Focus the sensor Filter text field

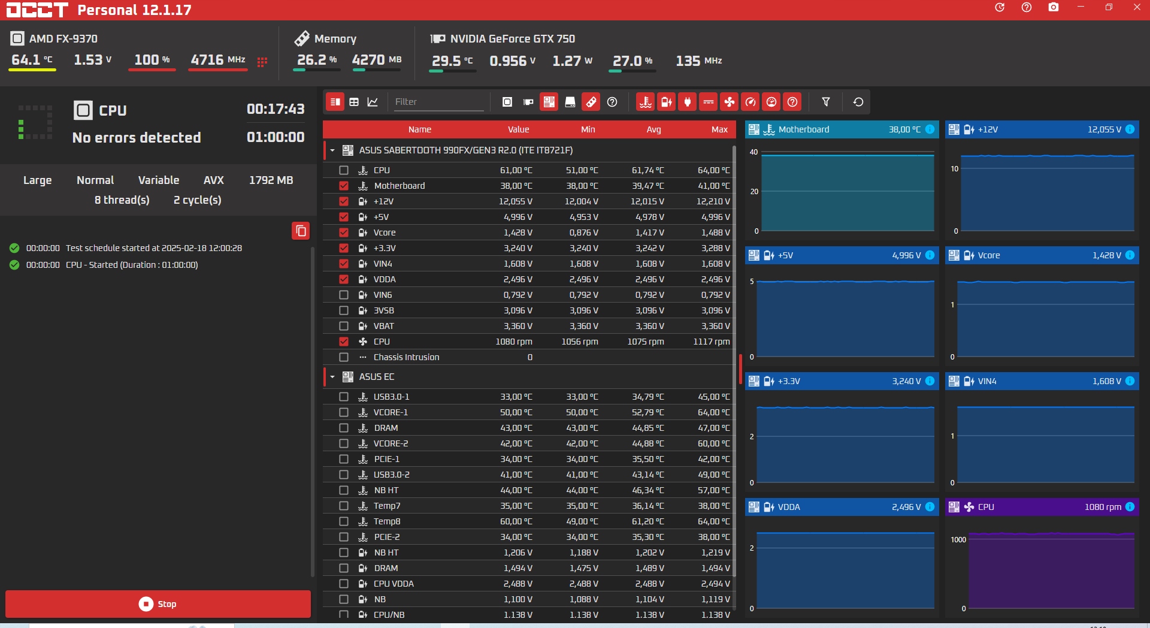point(438,102)
